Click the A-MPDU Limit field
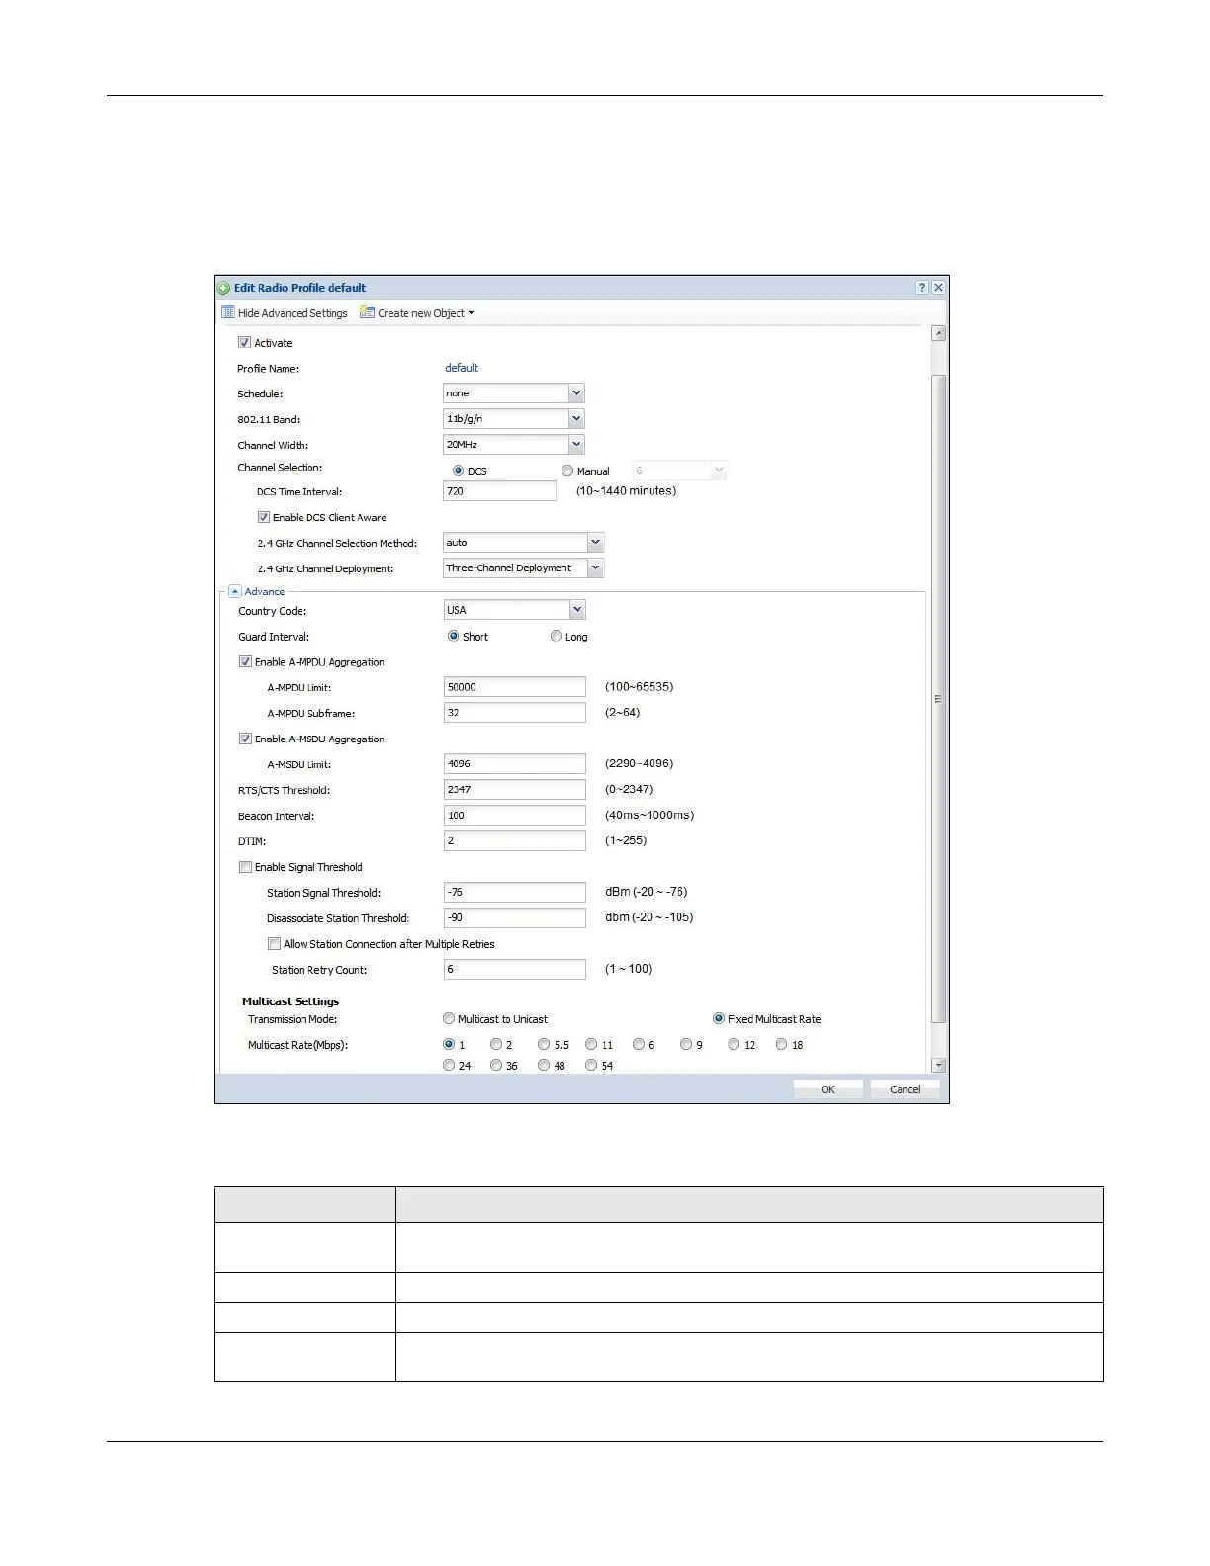 coord(515,687)
